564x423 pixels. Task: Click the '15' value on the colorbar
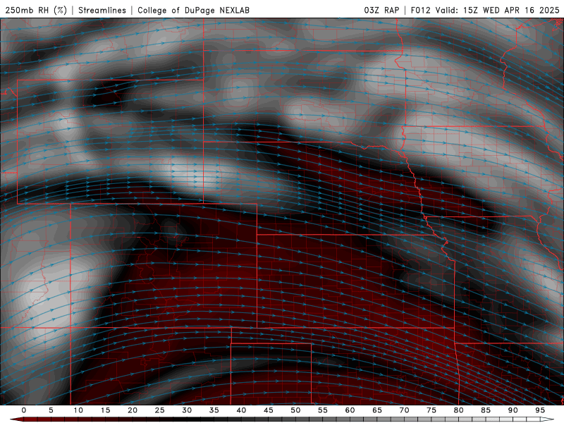[105, 410]
